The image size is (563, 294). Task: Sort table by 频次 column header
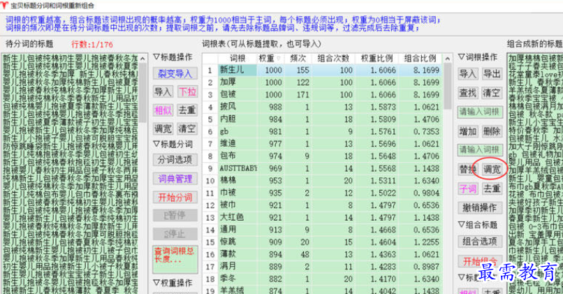click(x=298, y=59)
